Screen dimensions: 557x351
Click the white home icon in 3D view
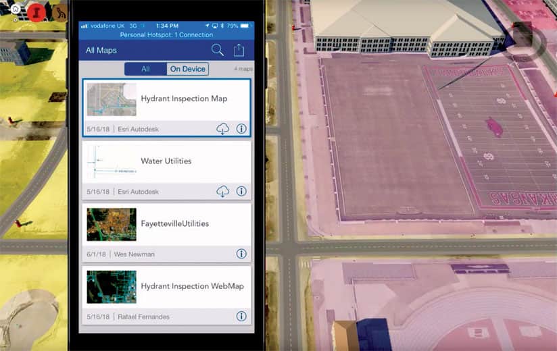tap(16, 9)
